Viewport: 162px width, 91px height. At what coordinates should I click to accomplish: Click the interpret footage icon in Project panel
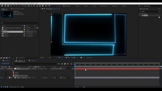(x=1, y=58)
